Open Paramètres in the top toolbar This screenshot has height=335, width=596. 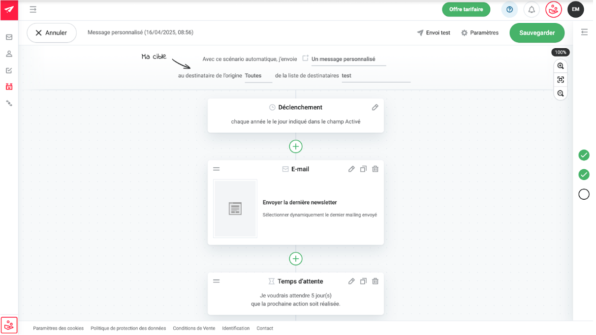click(x=479, y=33)
